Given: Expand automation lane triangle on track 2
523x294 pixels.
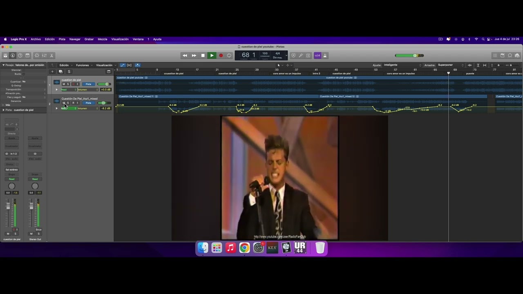Looking at the screenshot, I should [57, 108].
